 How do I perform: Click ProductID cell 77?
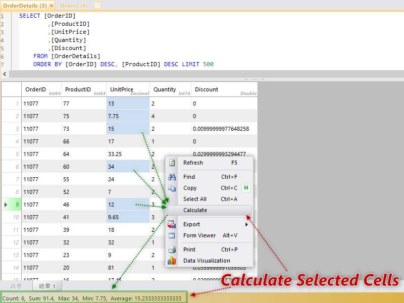pos(84,104)
